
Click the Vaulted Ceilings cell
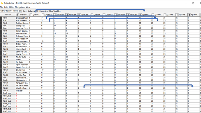point(22,85)
